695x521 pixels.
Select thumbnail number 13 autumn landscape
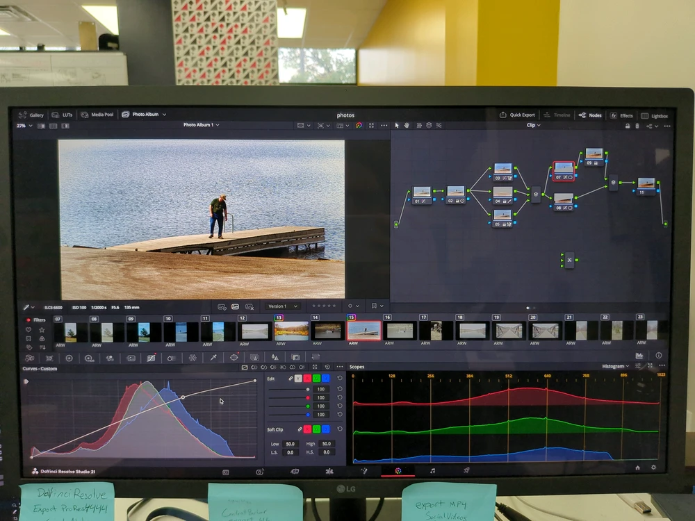coord(291,331)
